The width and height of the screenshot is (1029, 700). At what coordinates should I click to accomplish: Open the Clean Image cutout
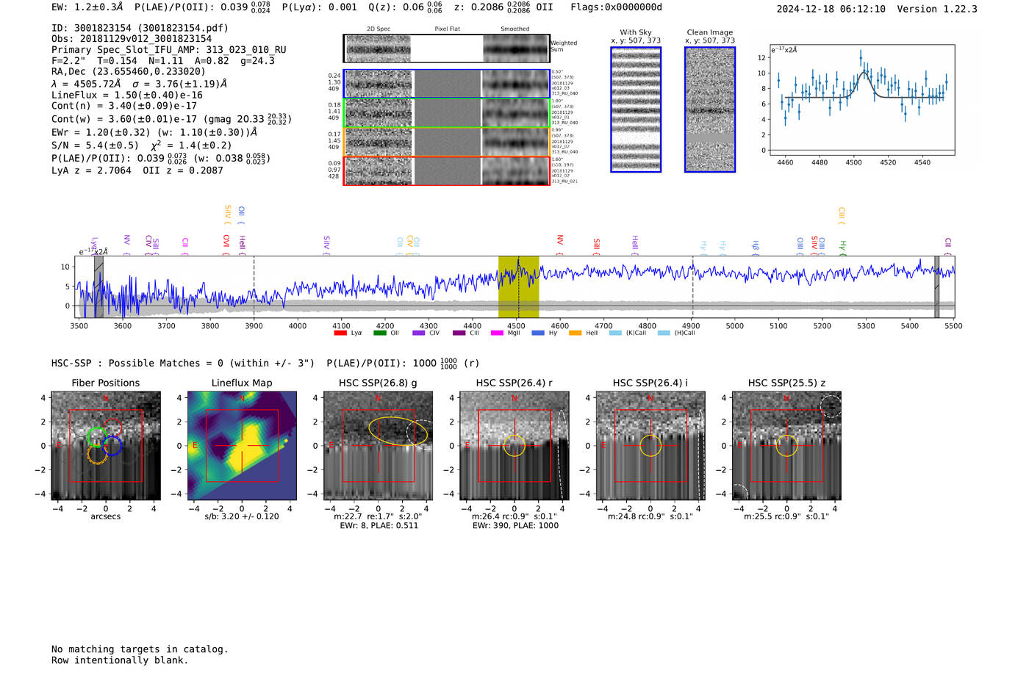coord(710,109)
